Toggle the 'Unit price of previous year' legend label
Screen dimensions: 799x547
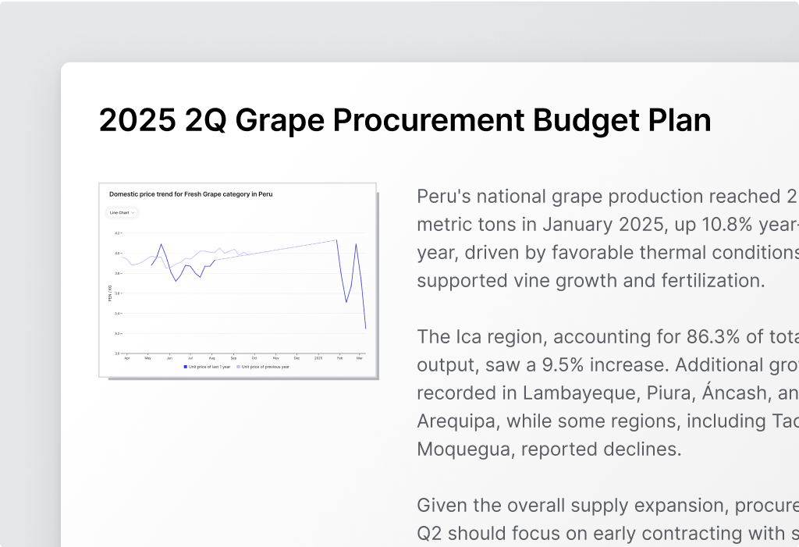265,366
